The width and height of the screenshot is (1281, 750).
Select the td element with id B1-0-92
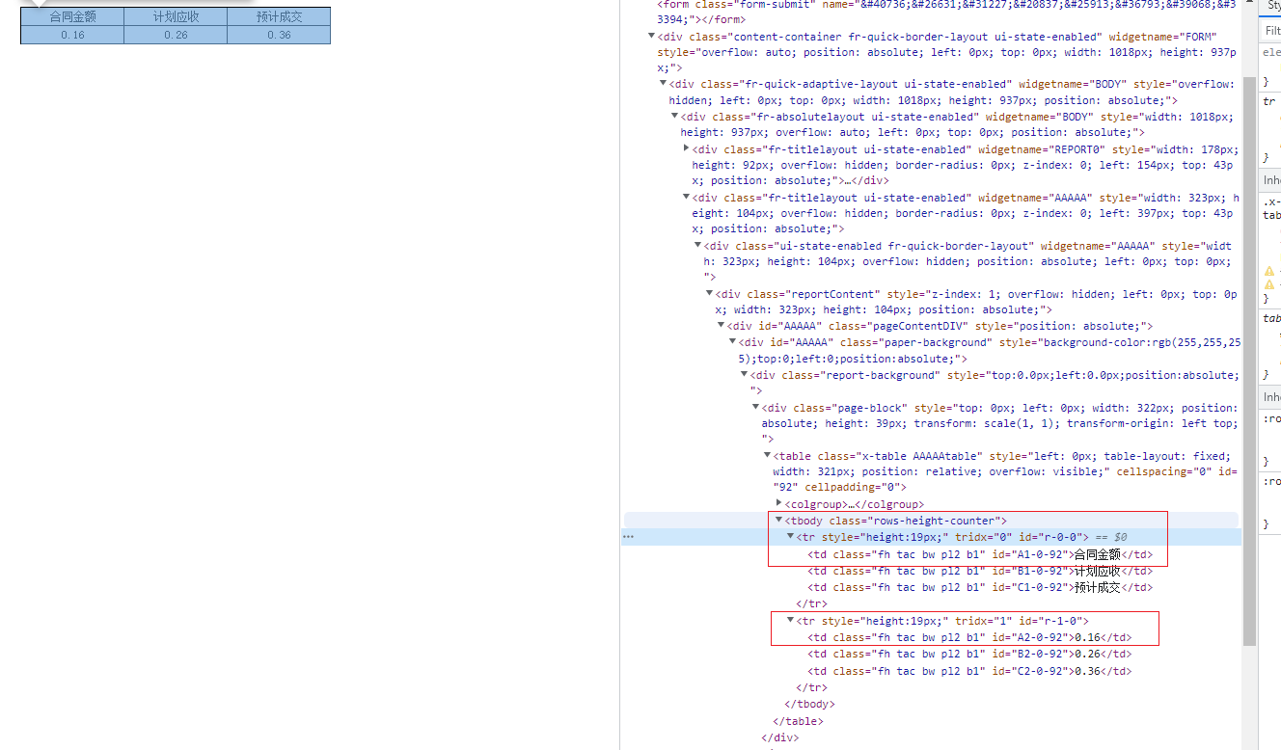[x=980, y=571]
